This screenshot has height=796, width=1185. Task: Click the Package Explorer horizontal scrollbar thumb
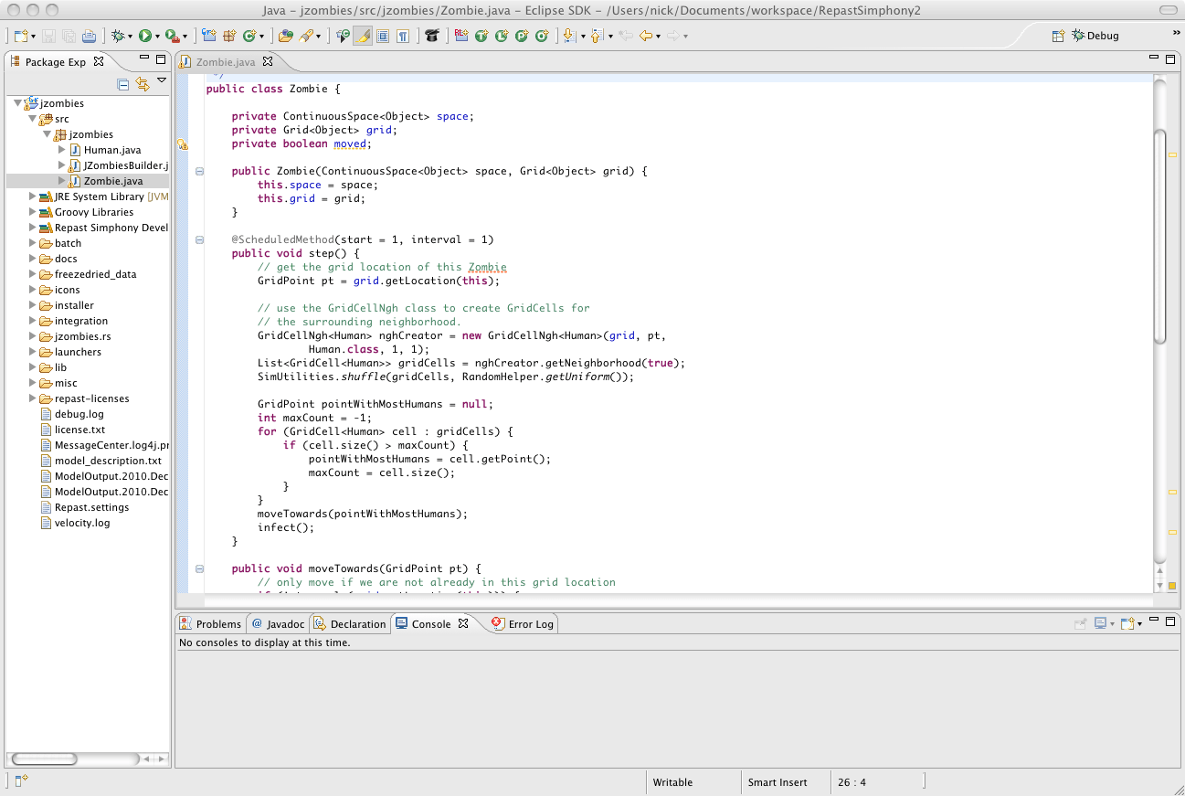(x=44, y=759)
